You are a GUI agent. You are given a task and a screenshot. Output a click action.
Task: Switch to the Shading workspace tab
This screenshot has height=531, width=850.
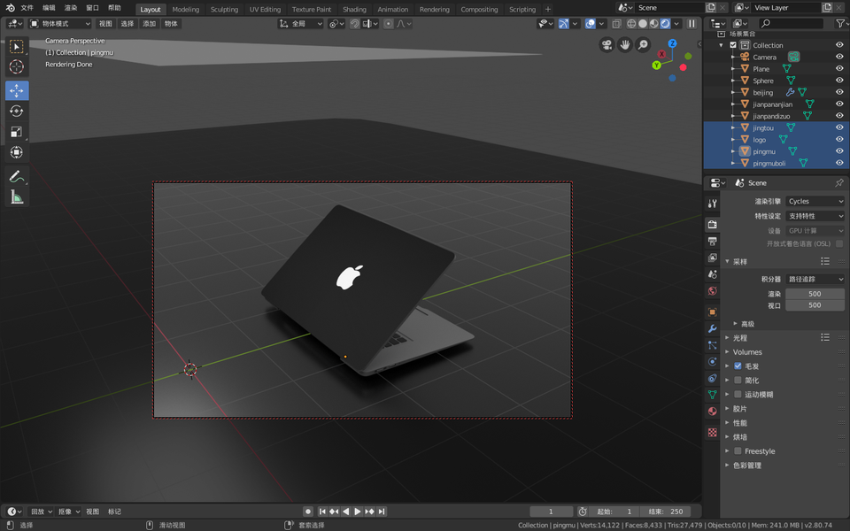[x=354, y=9]
